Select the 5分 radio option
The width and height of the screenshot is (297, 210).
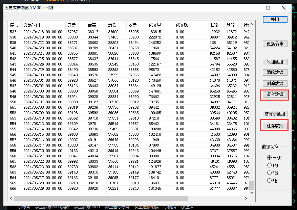point(273,173)
